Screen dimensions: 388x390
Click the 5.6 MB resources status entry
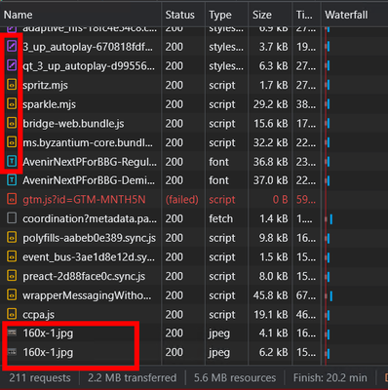click(235, 378)
